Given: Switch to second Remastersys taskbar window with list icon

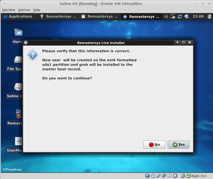Looking at the screenshot, I should tap(100, 17).
